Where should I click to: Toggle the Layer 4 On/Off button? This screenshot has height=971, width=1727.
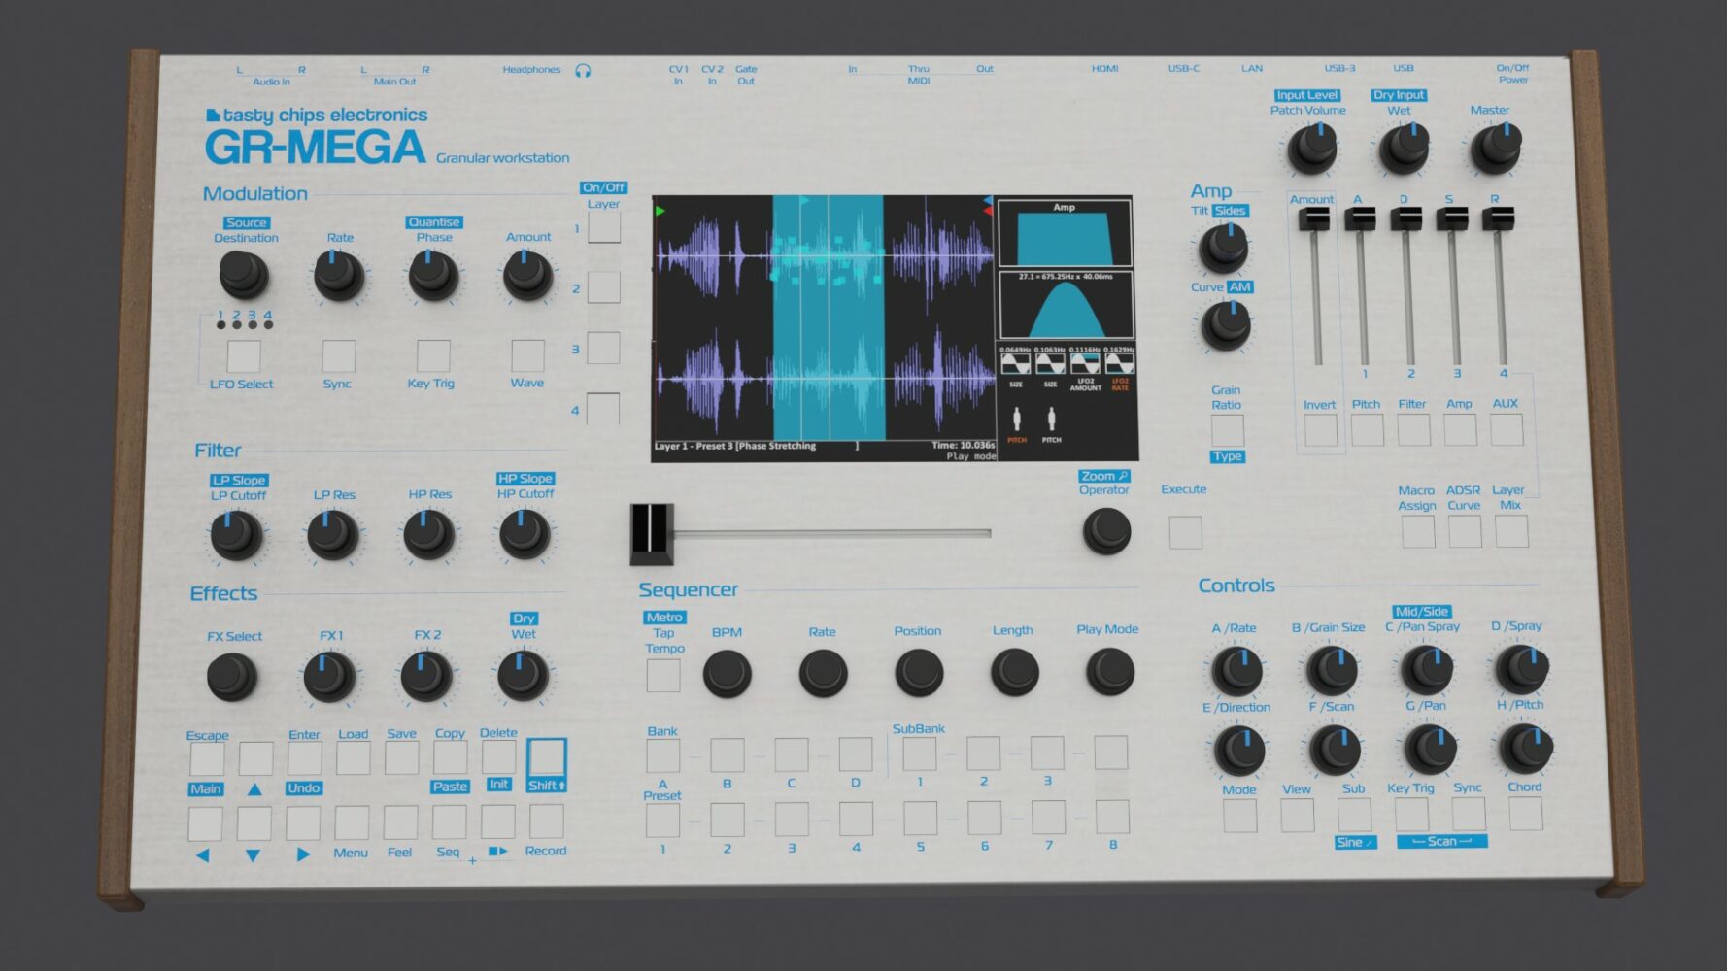point(602,409)
